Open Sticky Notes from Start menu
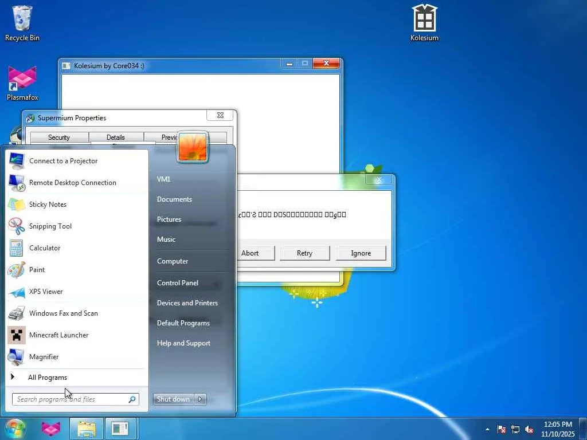Image resolution: width=587 pixels, height=440 pixels. point(77,205)
